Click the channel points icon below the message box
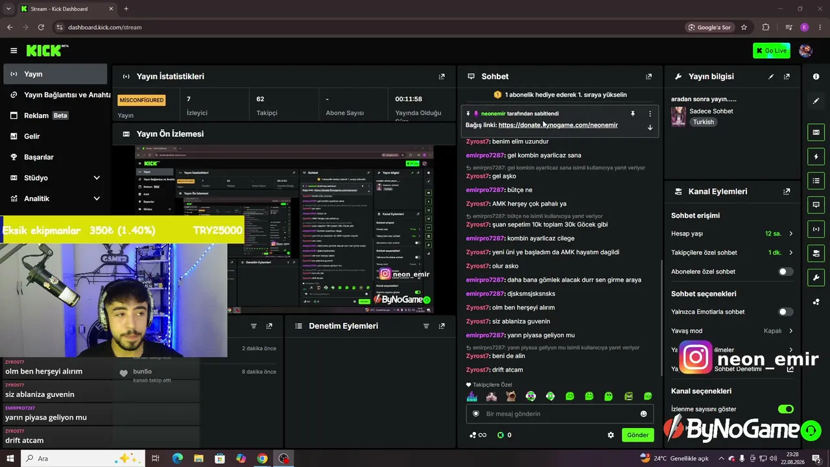The width and height of the screenshot is (830, 467). 473,435
